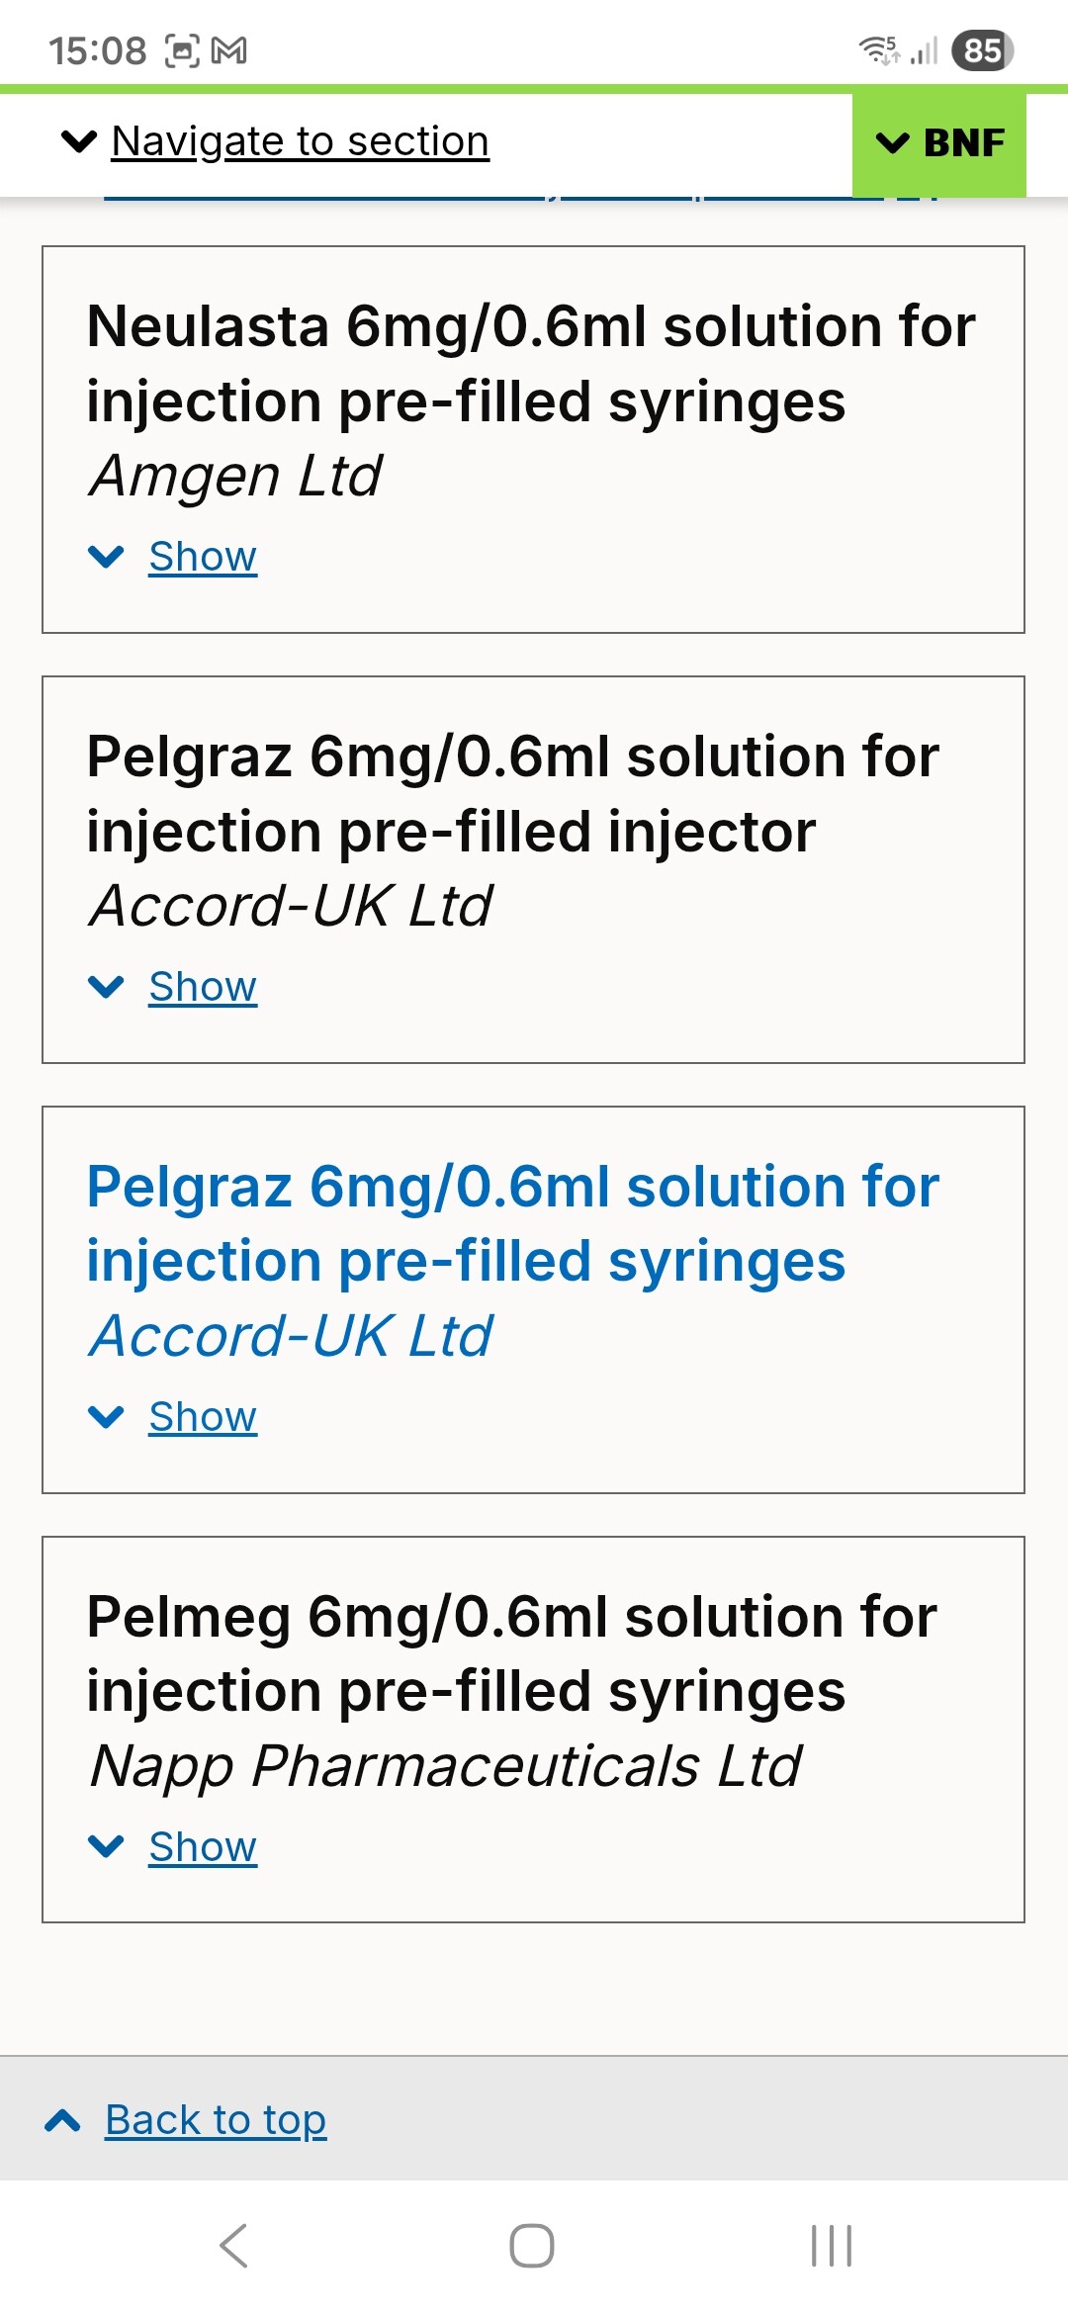Image resolution: width=1068 pixels, height=2314 pixels.
Task: Tap the Wi-Fi signal status icon
Action: pyautogui.click(x=878, y=49)
